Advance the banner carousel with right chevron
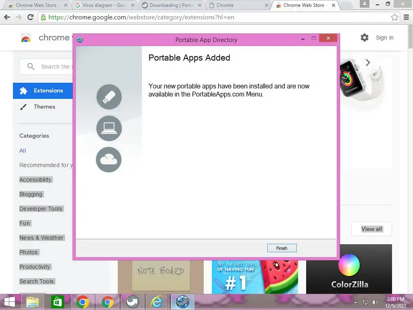The height and width of the screenshot is (310, 413). point(368,63)
